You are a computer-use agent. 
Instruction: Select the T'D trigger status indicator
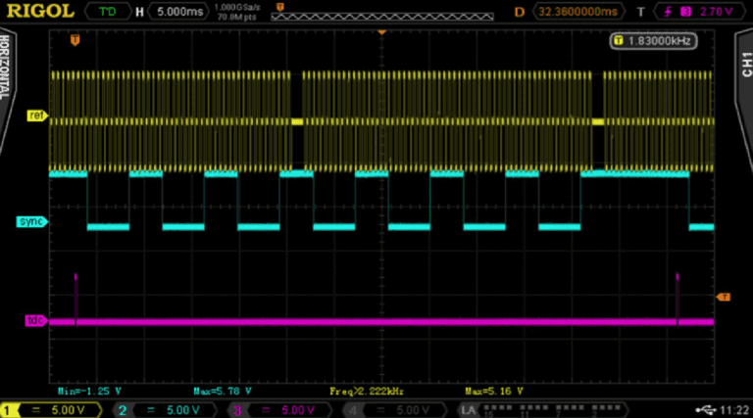108,12
